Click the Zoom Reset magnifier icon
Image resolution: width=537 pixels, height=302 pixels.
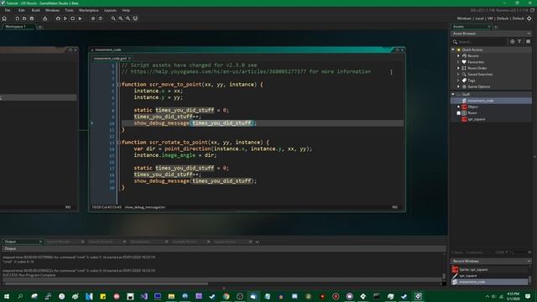(121, 18)
